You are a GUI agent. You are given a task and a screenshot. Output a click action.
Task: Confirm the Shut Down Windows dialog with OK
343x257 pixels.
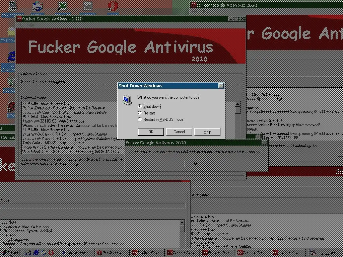point(151,132)
